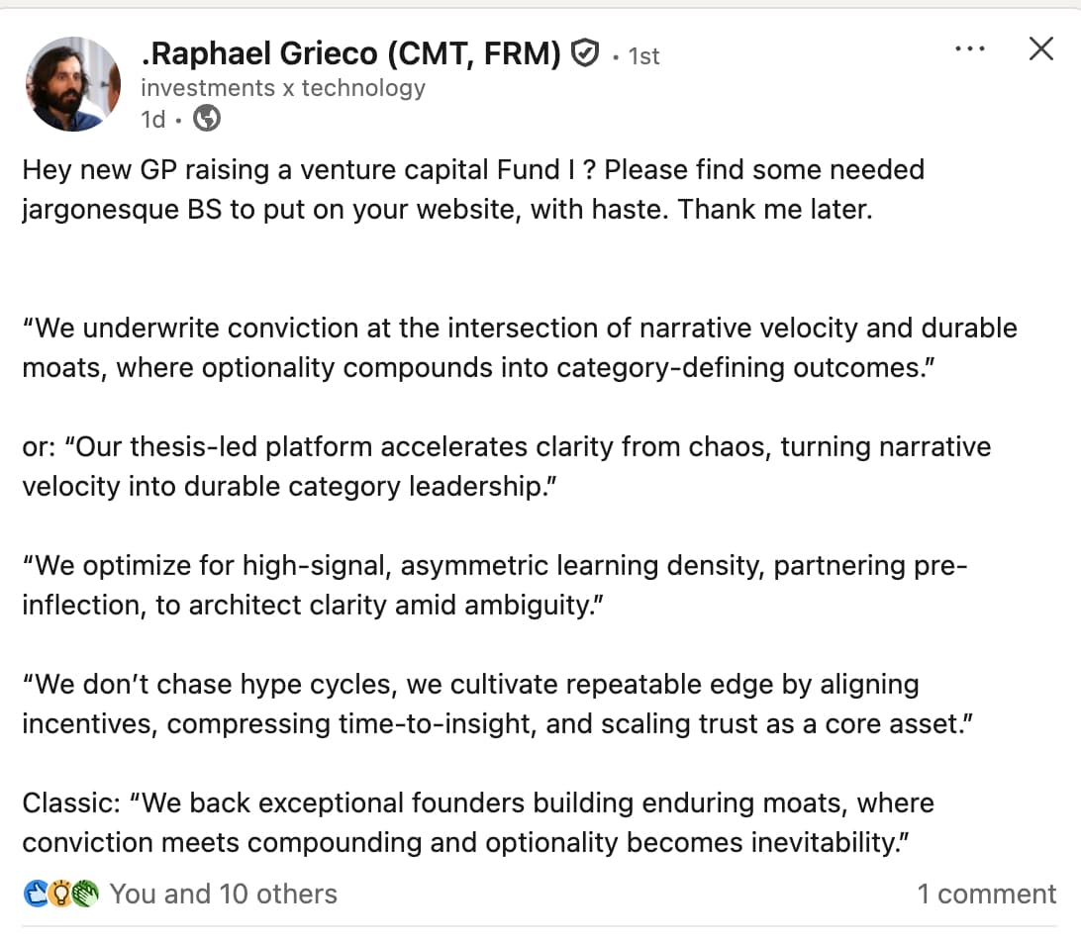Click the "Classic:" exceptional founders quote

tap(478, 823)
